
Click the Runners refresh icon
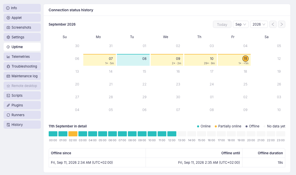click(8, 115)
